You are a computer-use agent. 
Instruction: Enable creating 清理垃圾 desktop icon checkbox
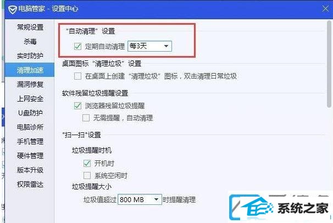(77, 76)
